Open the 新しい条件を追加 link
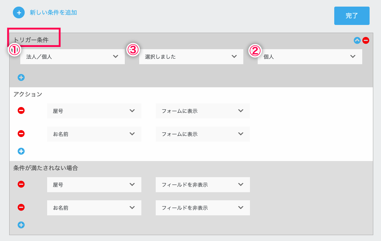The image size is (381, 241). pos(53,12)
